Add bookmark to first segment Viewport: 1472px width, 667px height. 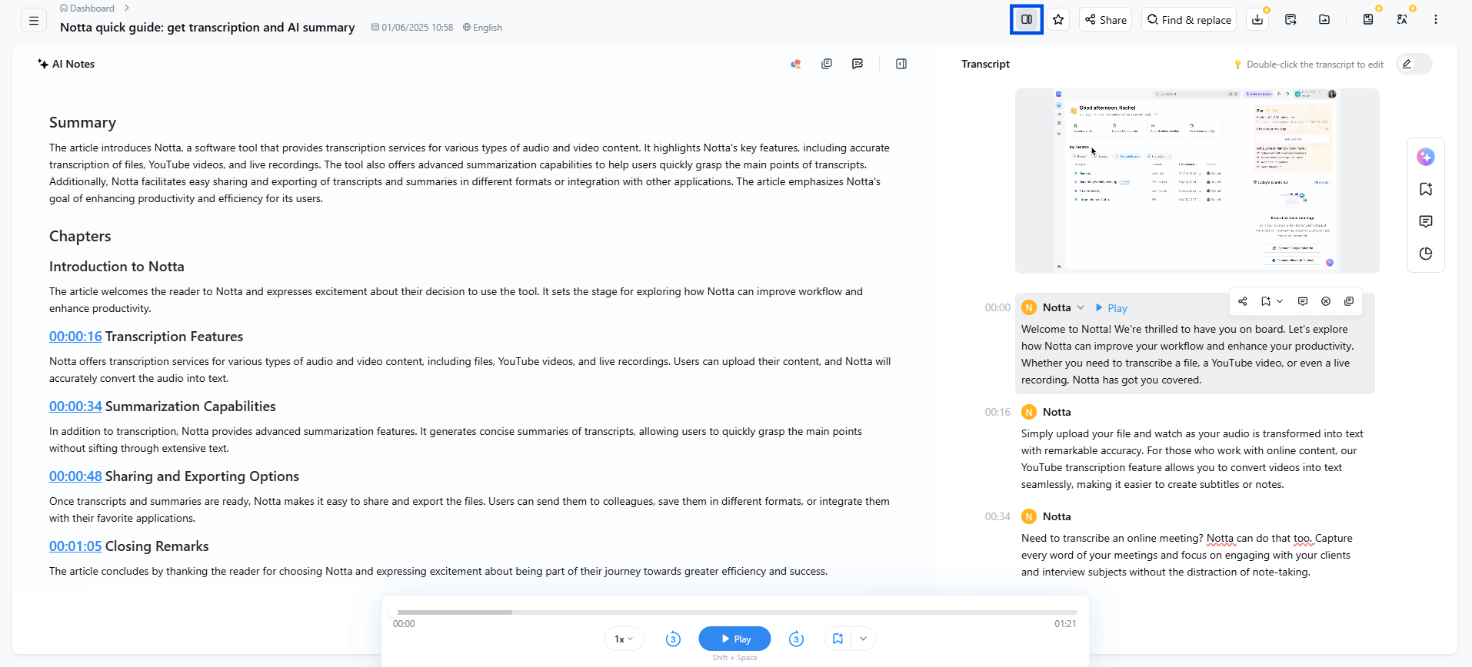[1266, 301]
